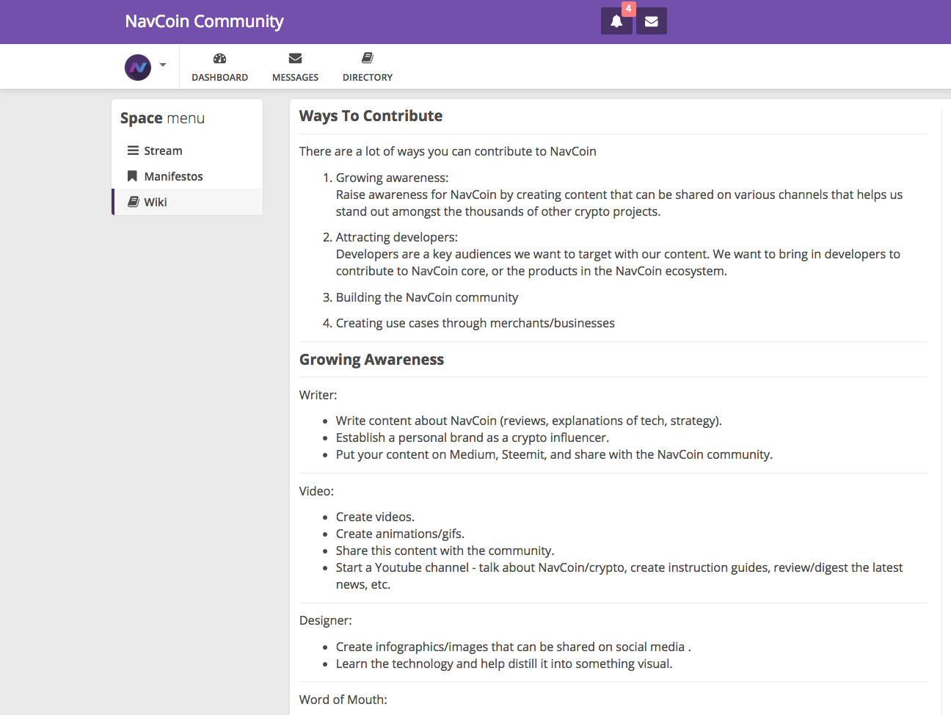Click the Dashboard gauge icon
Viewport: 951px width, 715px height.
click(219, 58)
